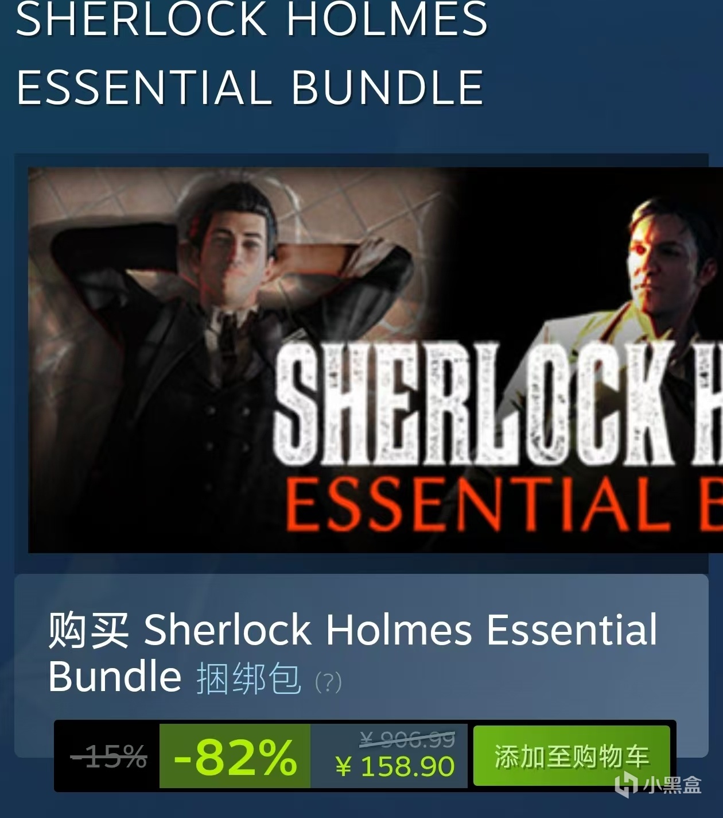The width and height of the screenshot is (723, 818).
Task: Tap the 小黑盒 watermark logo icon
Action: coord(625,784)
